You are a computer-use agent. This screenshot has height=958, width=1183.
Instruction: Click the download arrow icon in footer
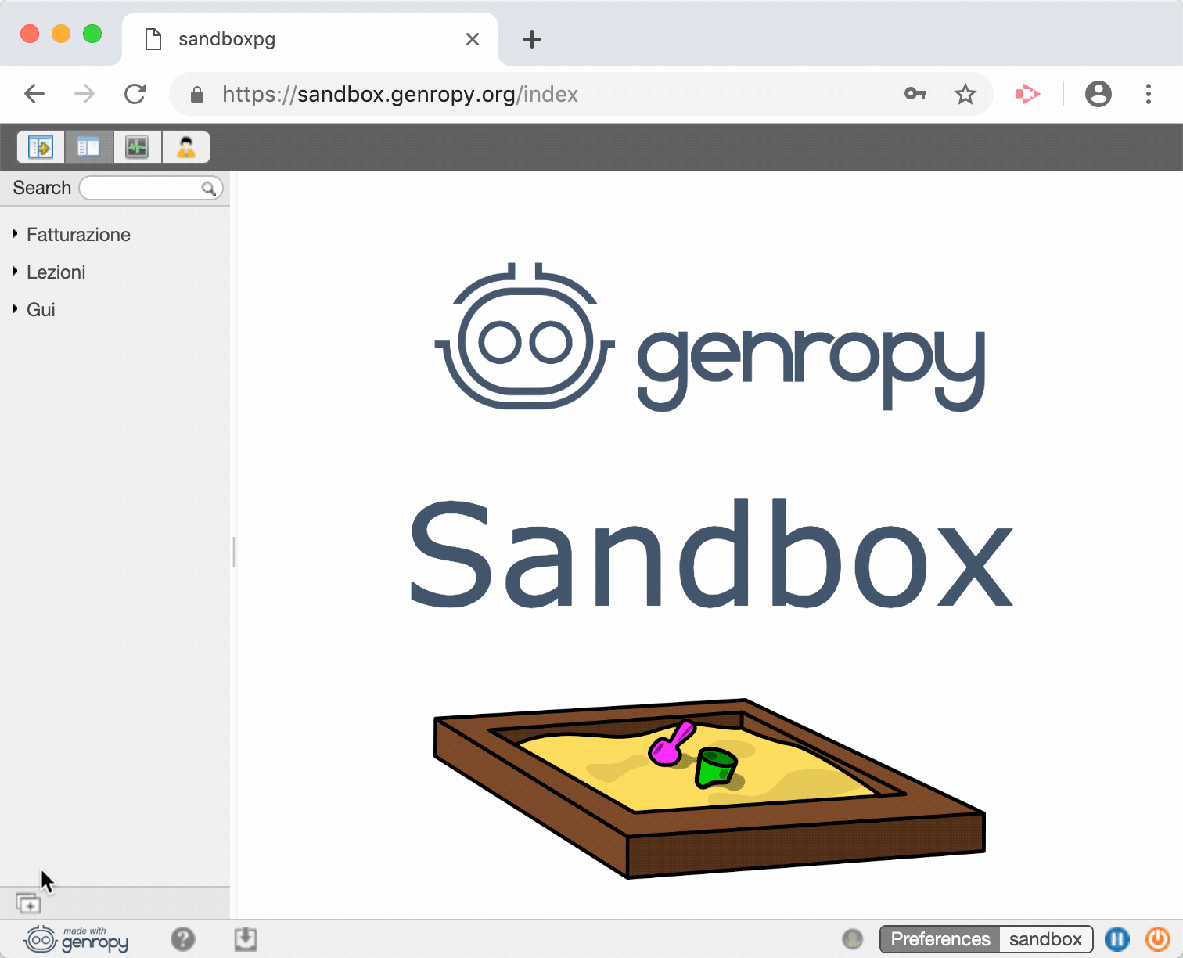(246, 938)
